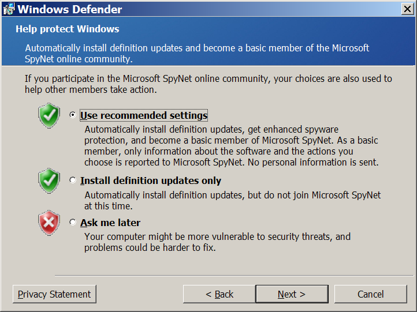The height and width of the screenshot is (312, 417).
Task: Cancel the Windows Defender setup
Action: (x=370, y=294)
